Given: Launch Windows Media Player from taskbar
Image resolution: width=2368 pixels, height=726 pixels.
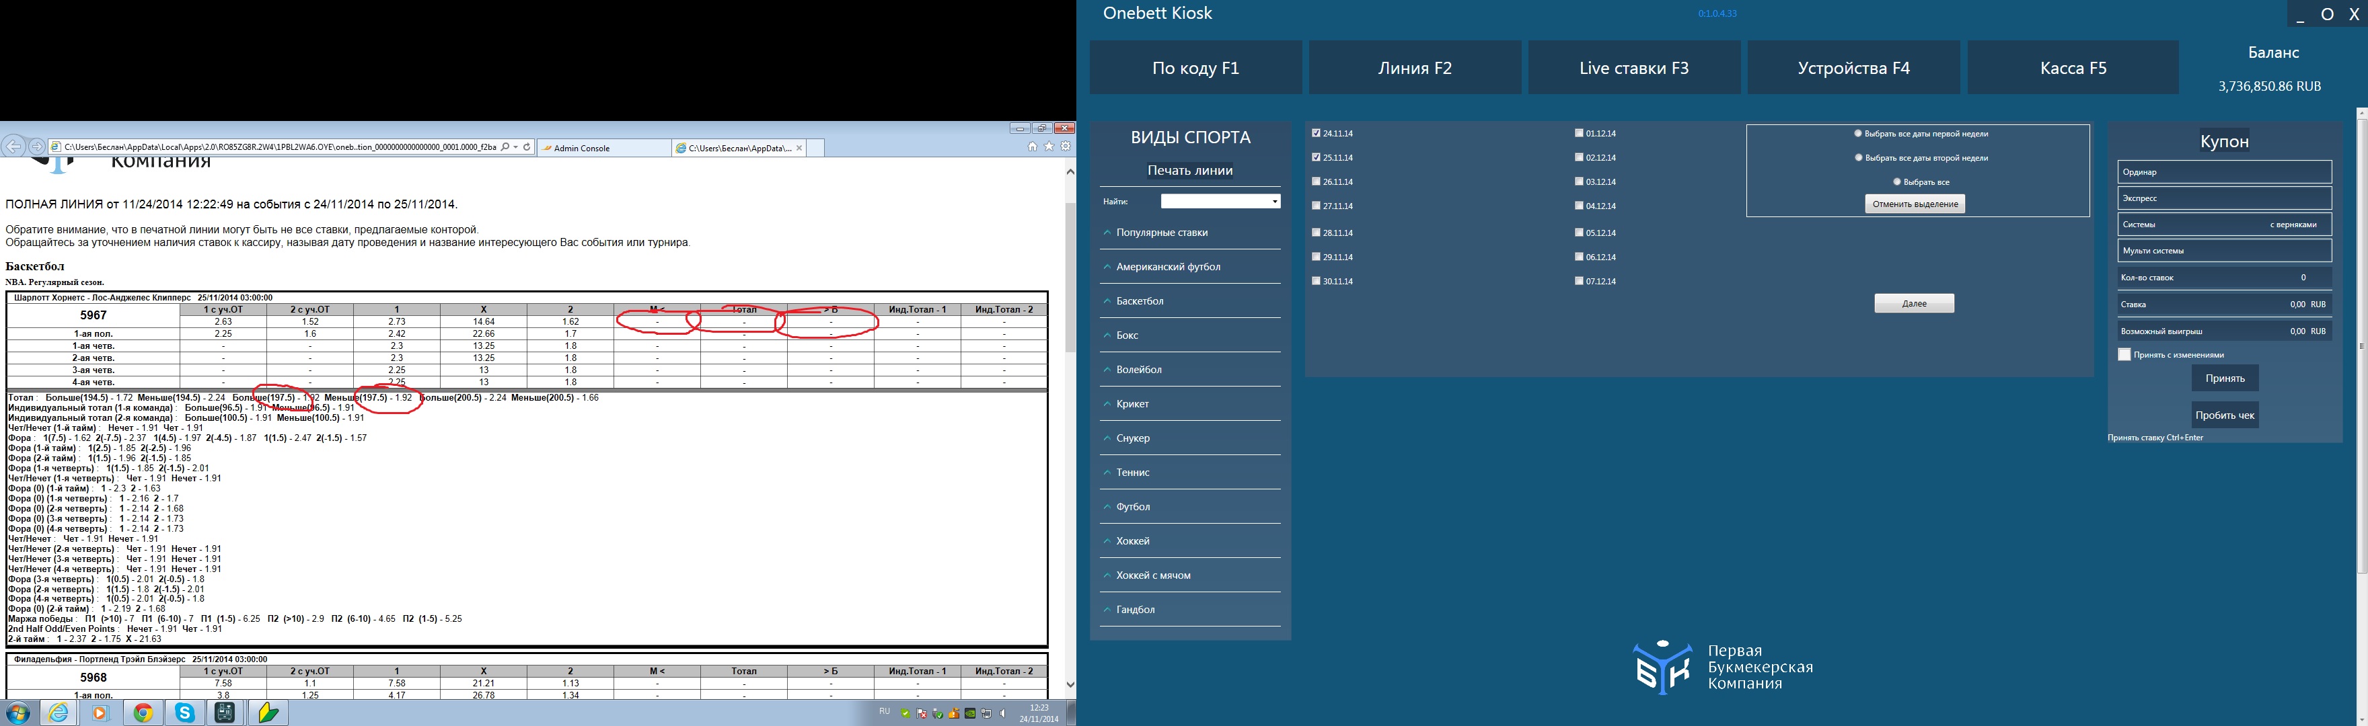Looking at the screenshot, I should point(100,713).
